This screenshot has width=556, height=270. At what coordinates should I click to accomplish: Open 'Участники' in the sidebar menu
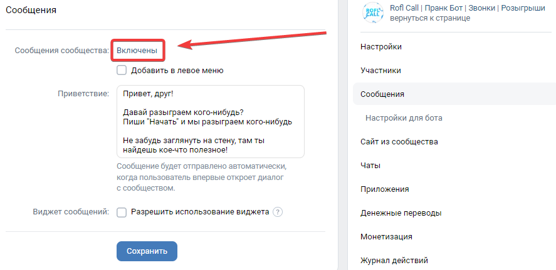click(380, 71)
